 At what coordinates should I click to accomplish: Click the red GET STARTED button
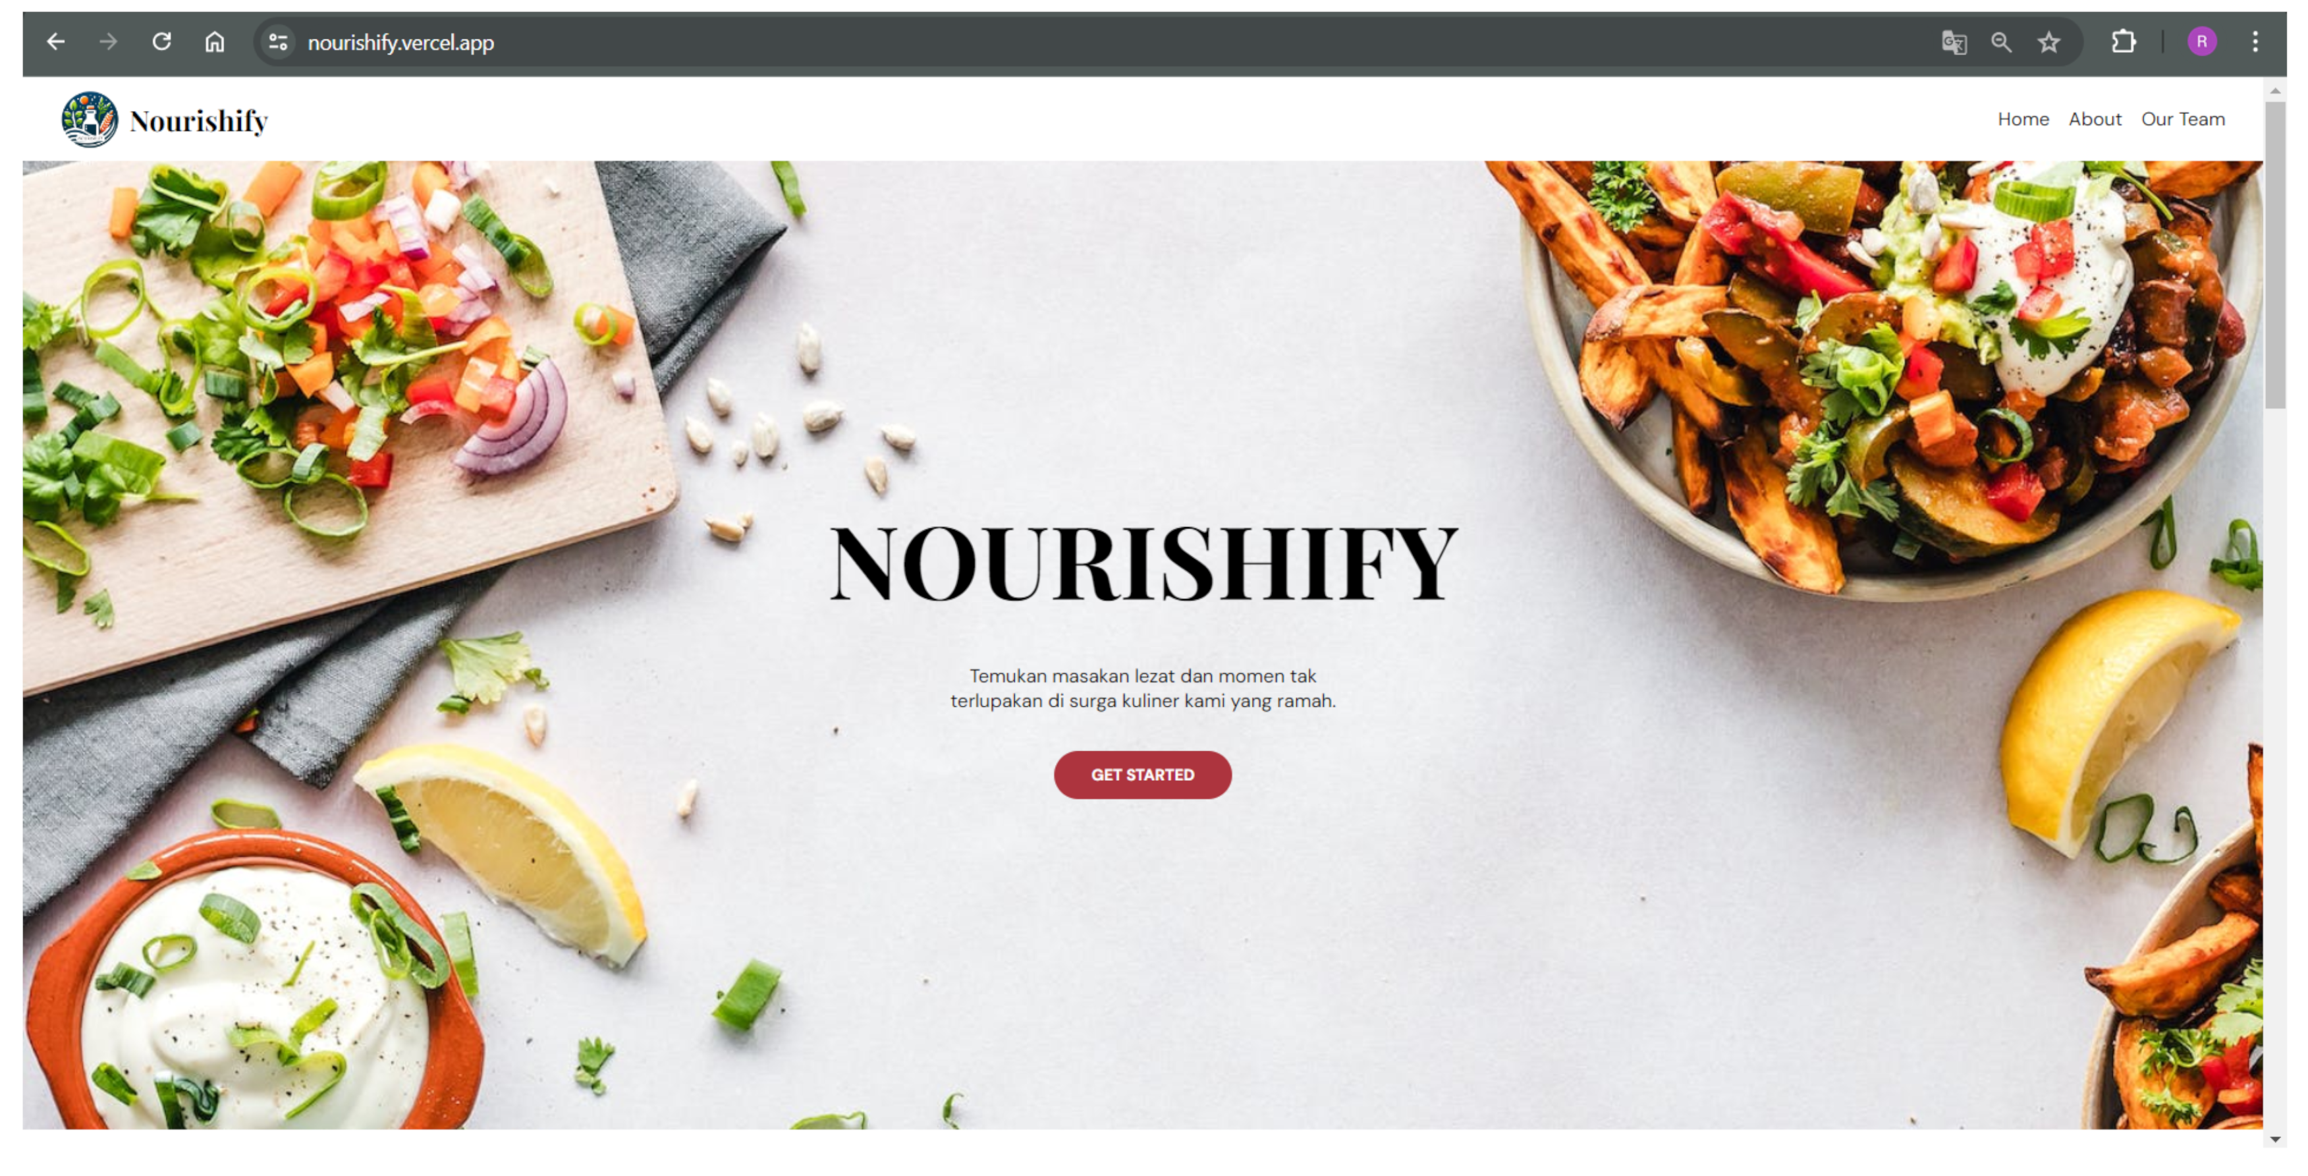(1141, 774)
